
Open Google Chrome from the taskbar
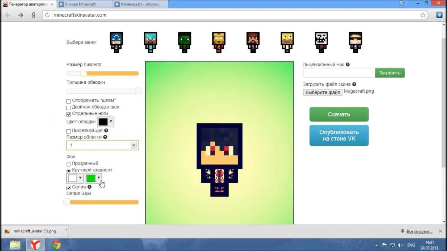click(x=56, y=245)
